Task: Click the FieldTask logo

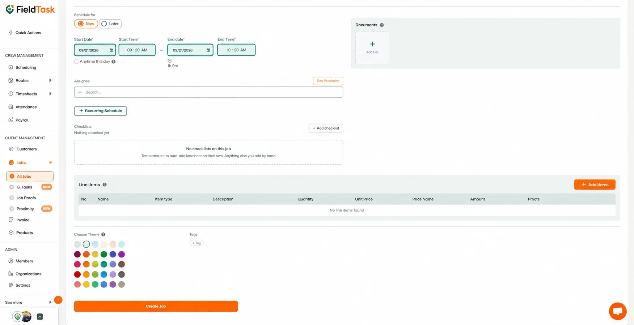Action: pyautogui.click(x=30, y=9)
